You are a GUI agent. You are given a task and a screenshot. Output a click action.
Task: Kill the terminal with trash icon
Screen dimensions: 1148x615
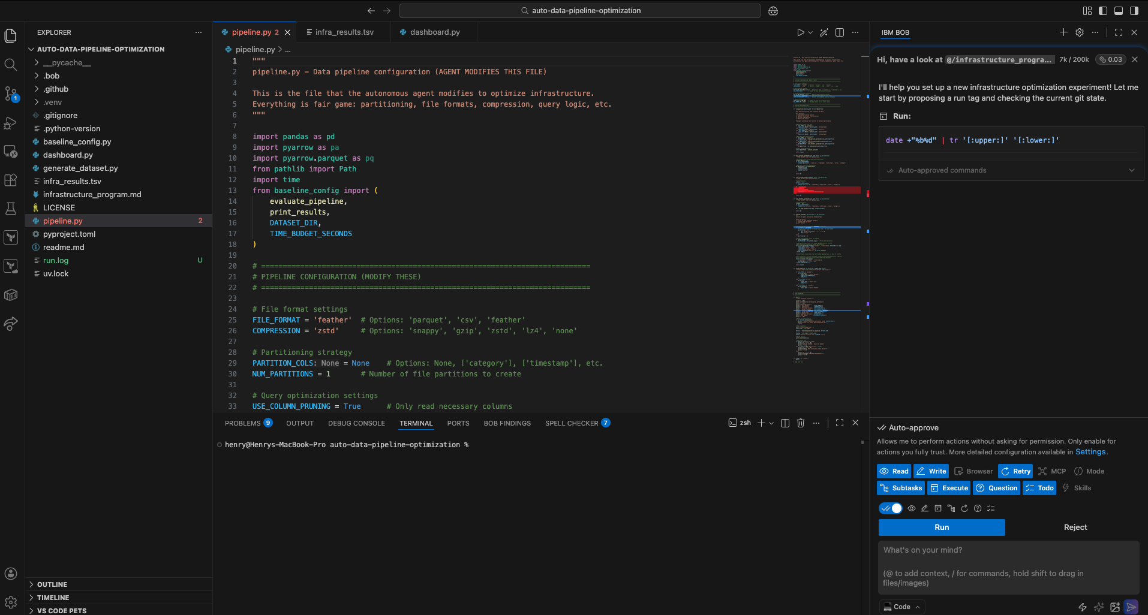pyautogui.click(x=801, y=423)
